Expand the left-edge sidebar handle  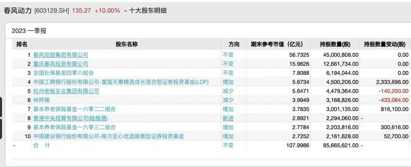point(2,118)
